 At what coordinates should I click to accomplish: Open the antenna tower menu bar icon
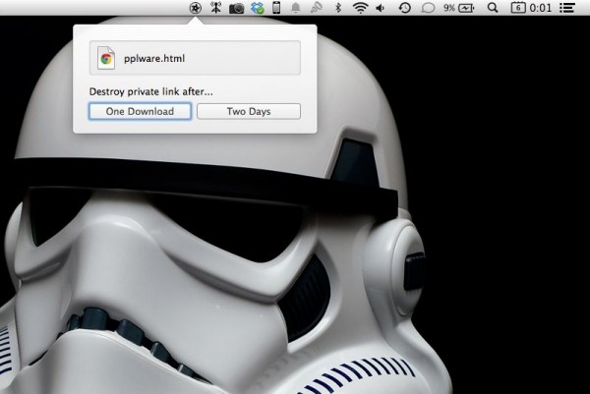pos(215,8)
